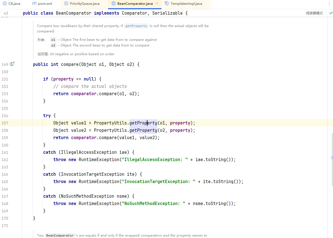Switch to the TemplatesImpl.java tab

186,4
